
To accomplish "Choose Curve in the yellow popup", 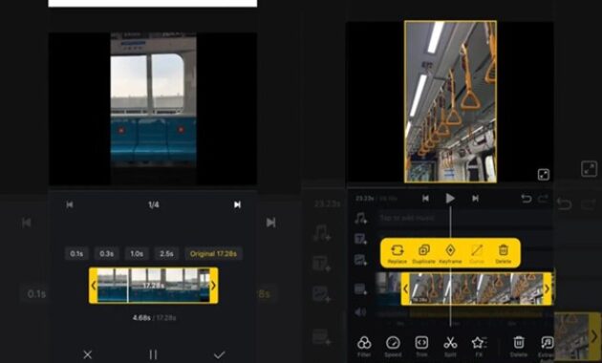I will click(477, 254).
